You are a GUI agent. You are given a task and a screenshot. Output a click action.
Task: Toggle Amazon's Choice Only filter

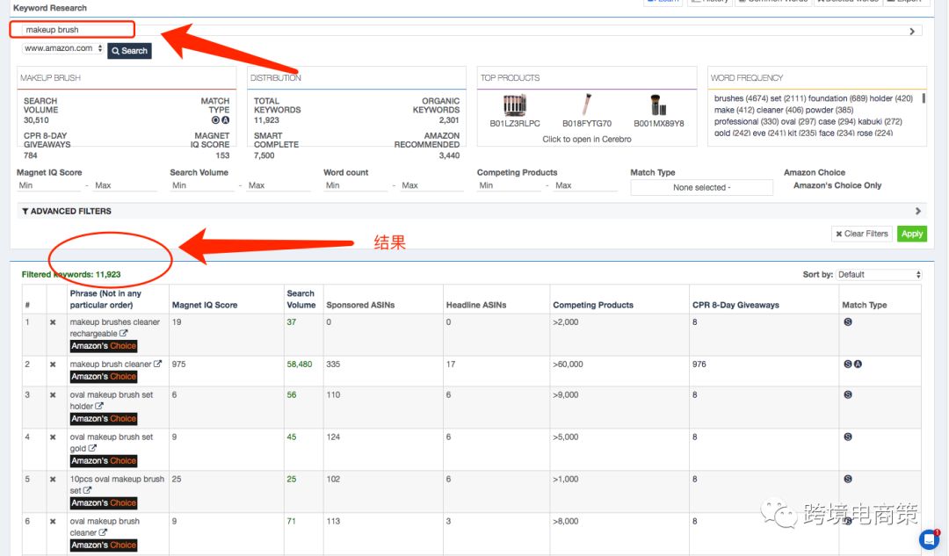pos(837,185)
